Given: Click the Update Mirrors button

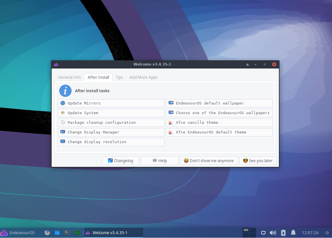Looking at the screenshot, I should point(111,103).
